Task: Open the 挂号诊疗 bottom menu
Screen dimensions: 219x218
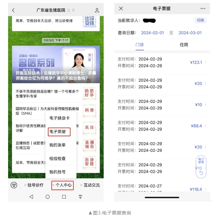Action: click(34, 185)
